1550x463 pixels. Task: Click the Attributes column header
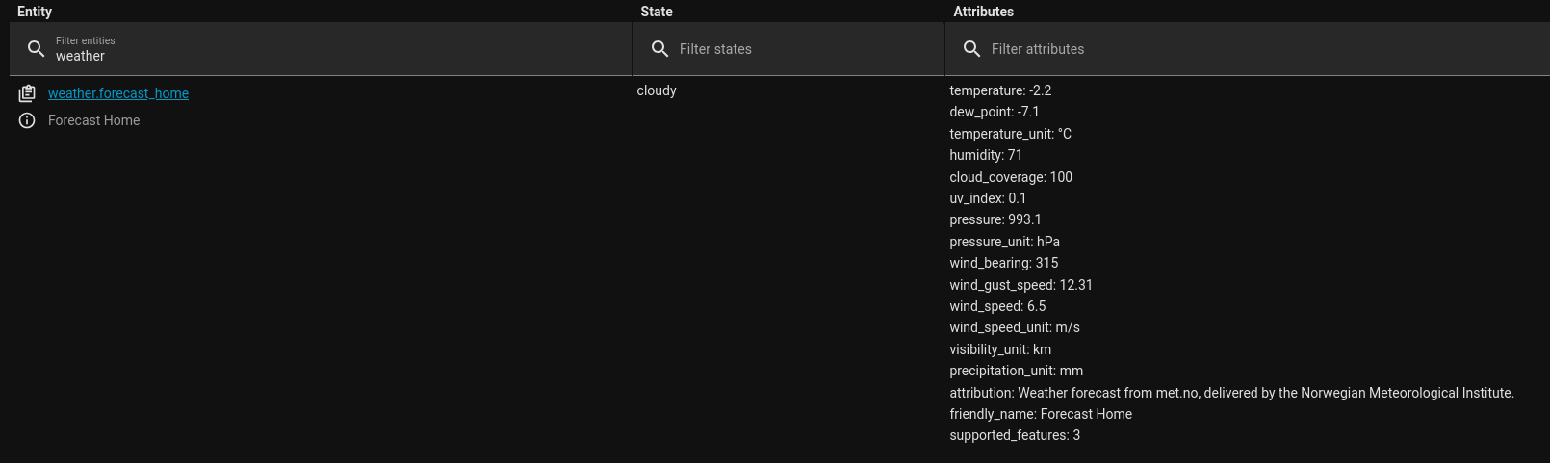pyautogui.click(x=983, y=12)
